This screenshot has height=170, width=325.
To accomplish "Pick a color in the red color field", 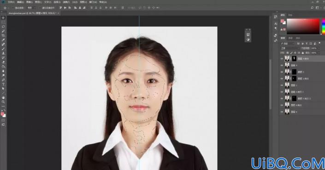I will tap(303, 26).
